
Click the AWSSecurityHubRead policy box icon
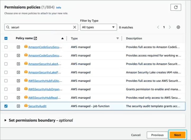tap(26, 97)
